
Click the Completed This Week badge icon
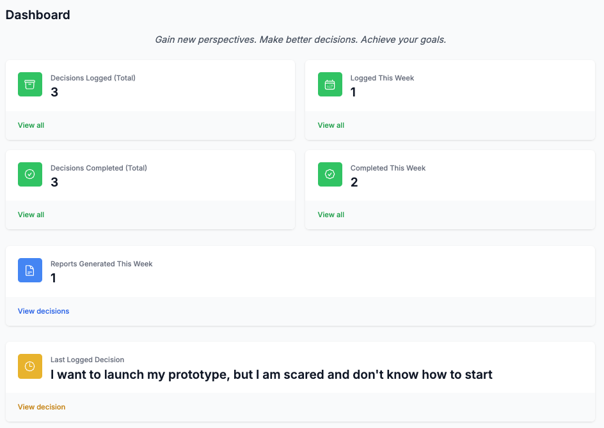tap(330, 174)
